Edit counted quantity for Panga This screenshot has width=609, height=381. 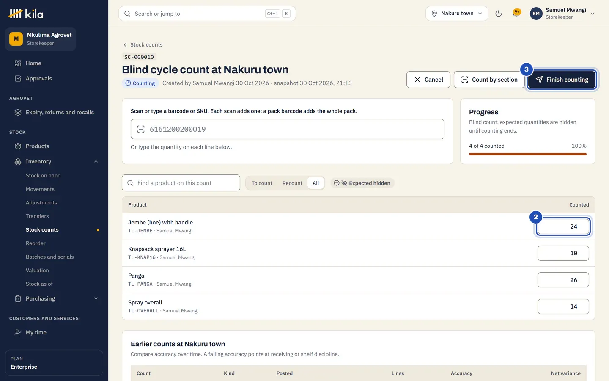coord(563,280)
